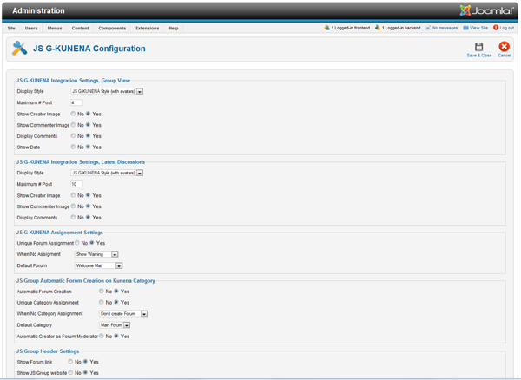Set Show Date to No in Group View
The width and height of the screenshot is (521, 380).
tap(73, 147)
